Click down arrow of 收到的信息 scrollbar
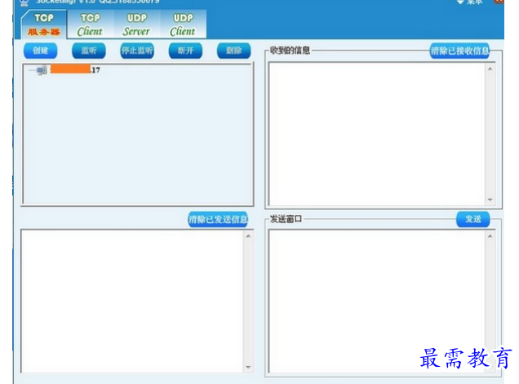 (x=490, y=200)
